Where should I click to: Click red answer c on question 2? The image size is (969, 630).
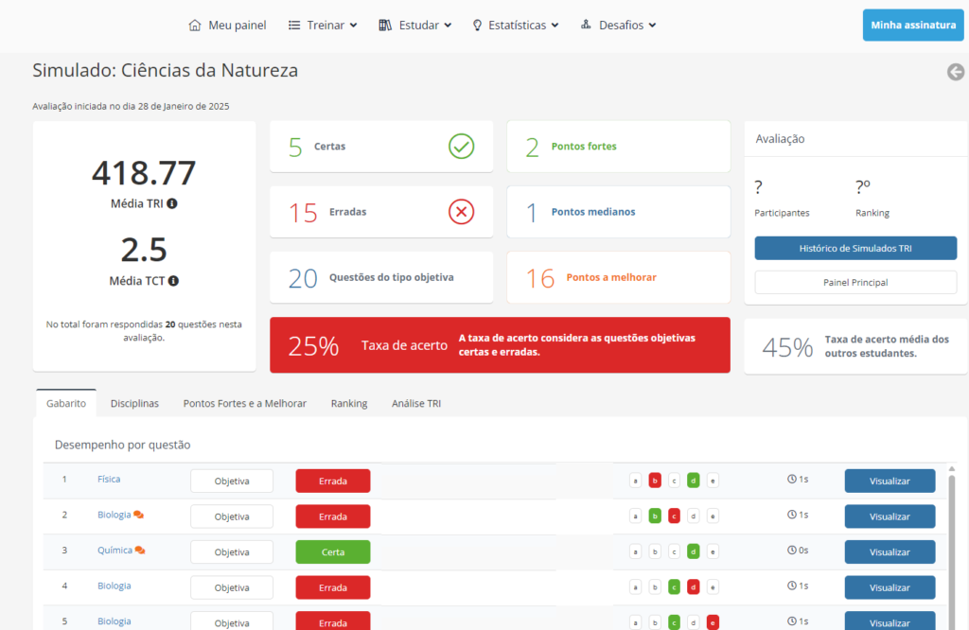[x=674, y=516]
